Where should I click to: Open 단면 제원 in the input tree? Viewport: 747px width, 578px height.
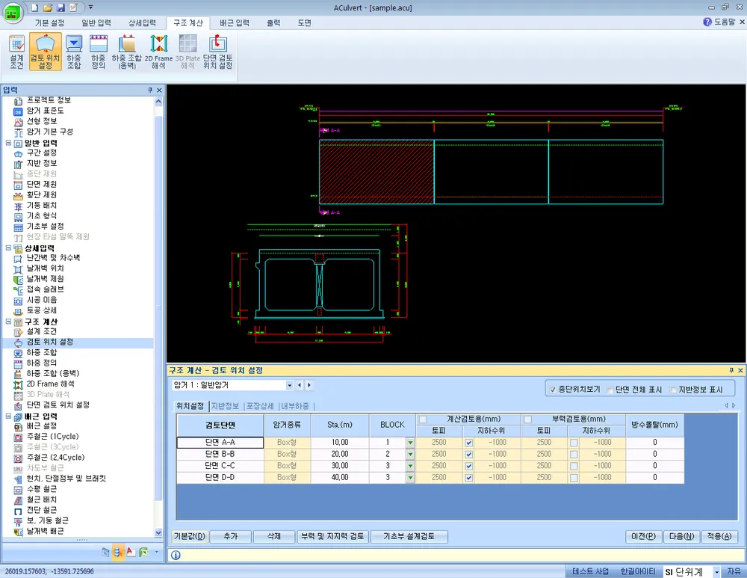pos(42,184)
